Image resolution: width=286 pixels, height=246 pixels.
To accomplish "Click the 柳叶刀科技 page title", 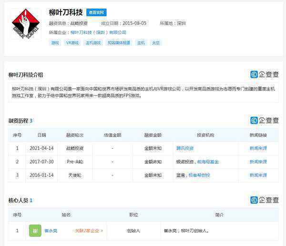I will (66, 12).
